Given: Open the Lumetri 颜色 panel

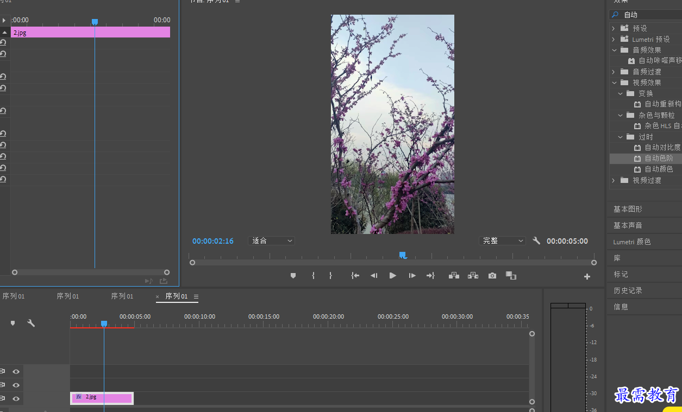Looking at the screenshot, I should pyautogui.click(x=632, y=242).
